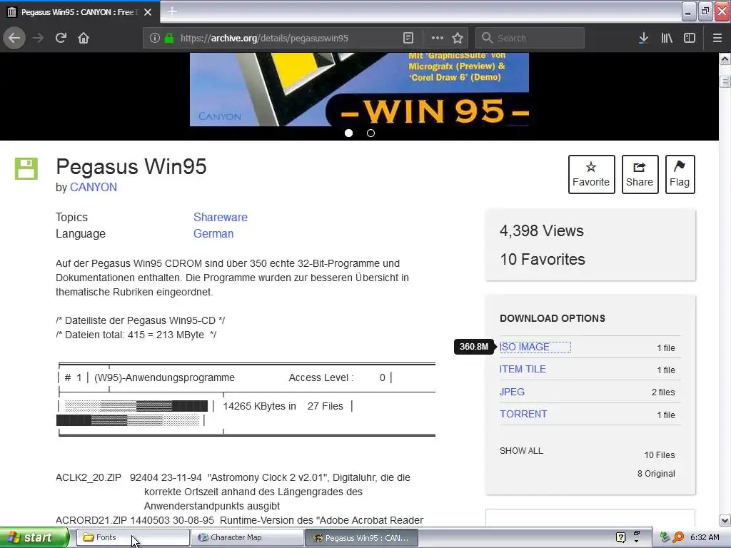Screen dimensions: 731x548
Task: Open the Shareware topic link
Action: [221, 217]
